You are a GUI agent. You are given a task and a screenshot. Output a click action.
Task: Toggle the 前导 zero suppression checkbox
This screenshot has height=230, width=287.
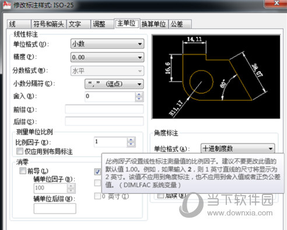click(23, 171)
